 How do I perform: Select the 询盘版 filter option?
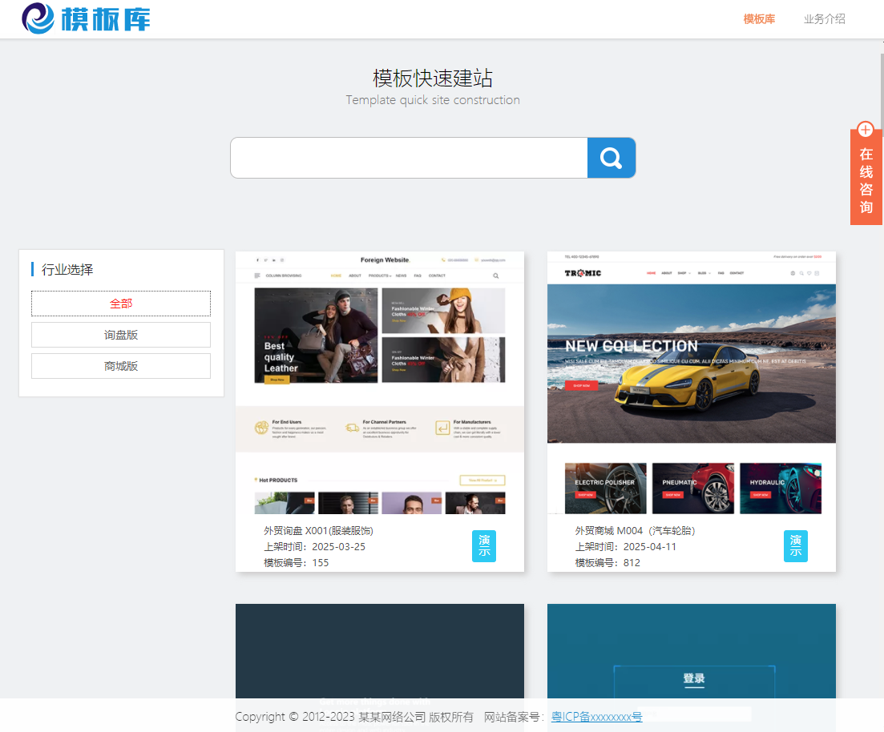(x=120, y=334)
